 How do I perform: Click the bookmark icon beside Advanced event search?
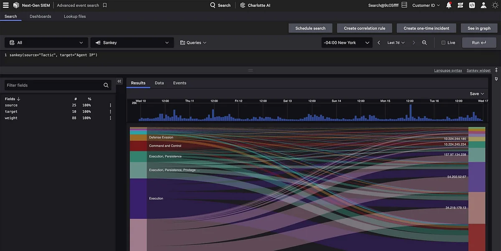(x=104, y=5)
